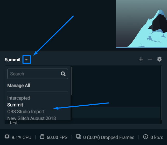Click the Dropped Frames status text
Screen dimensions: 167x145
(109, 137)
